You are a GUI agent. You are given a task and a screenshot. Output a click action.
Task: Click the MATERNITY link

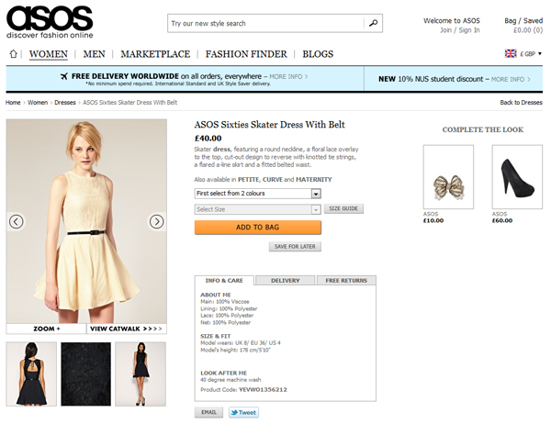click(314, 180)
